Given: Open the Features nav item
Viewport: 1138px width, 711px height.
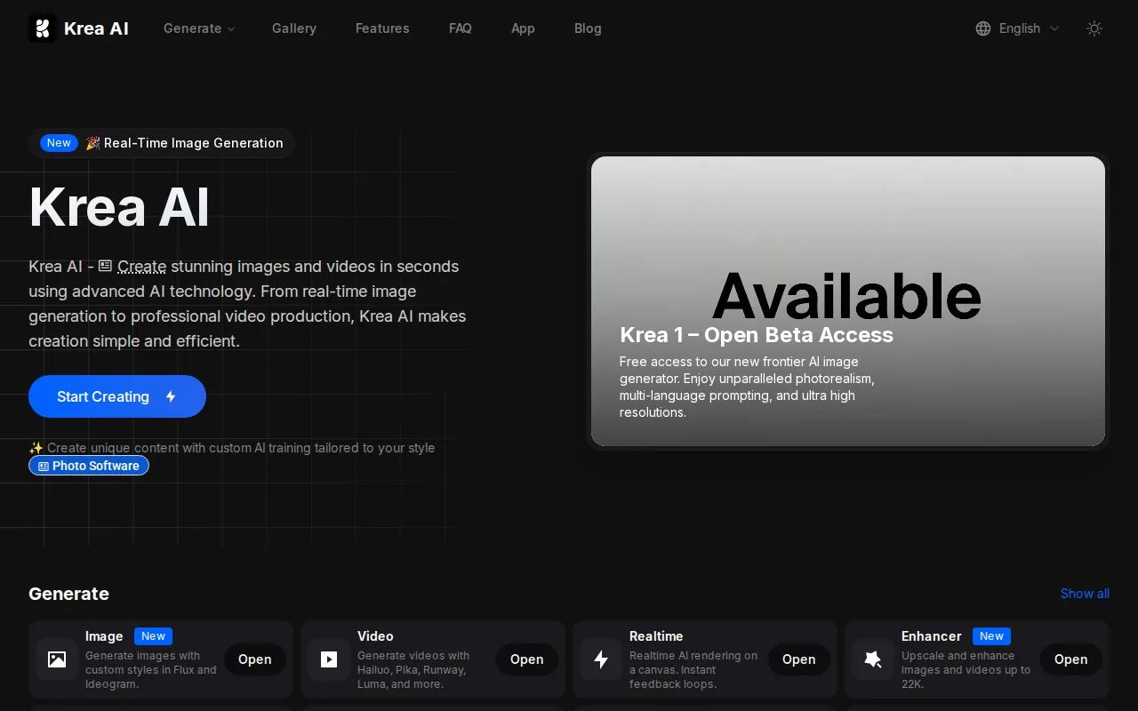Looking at the screenshot, I should pos(382,28).
